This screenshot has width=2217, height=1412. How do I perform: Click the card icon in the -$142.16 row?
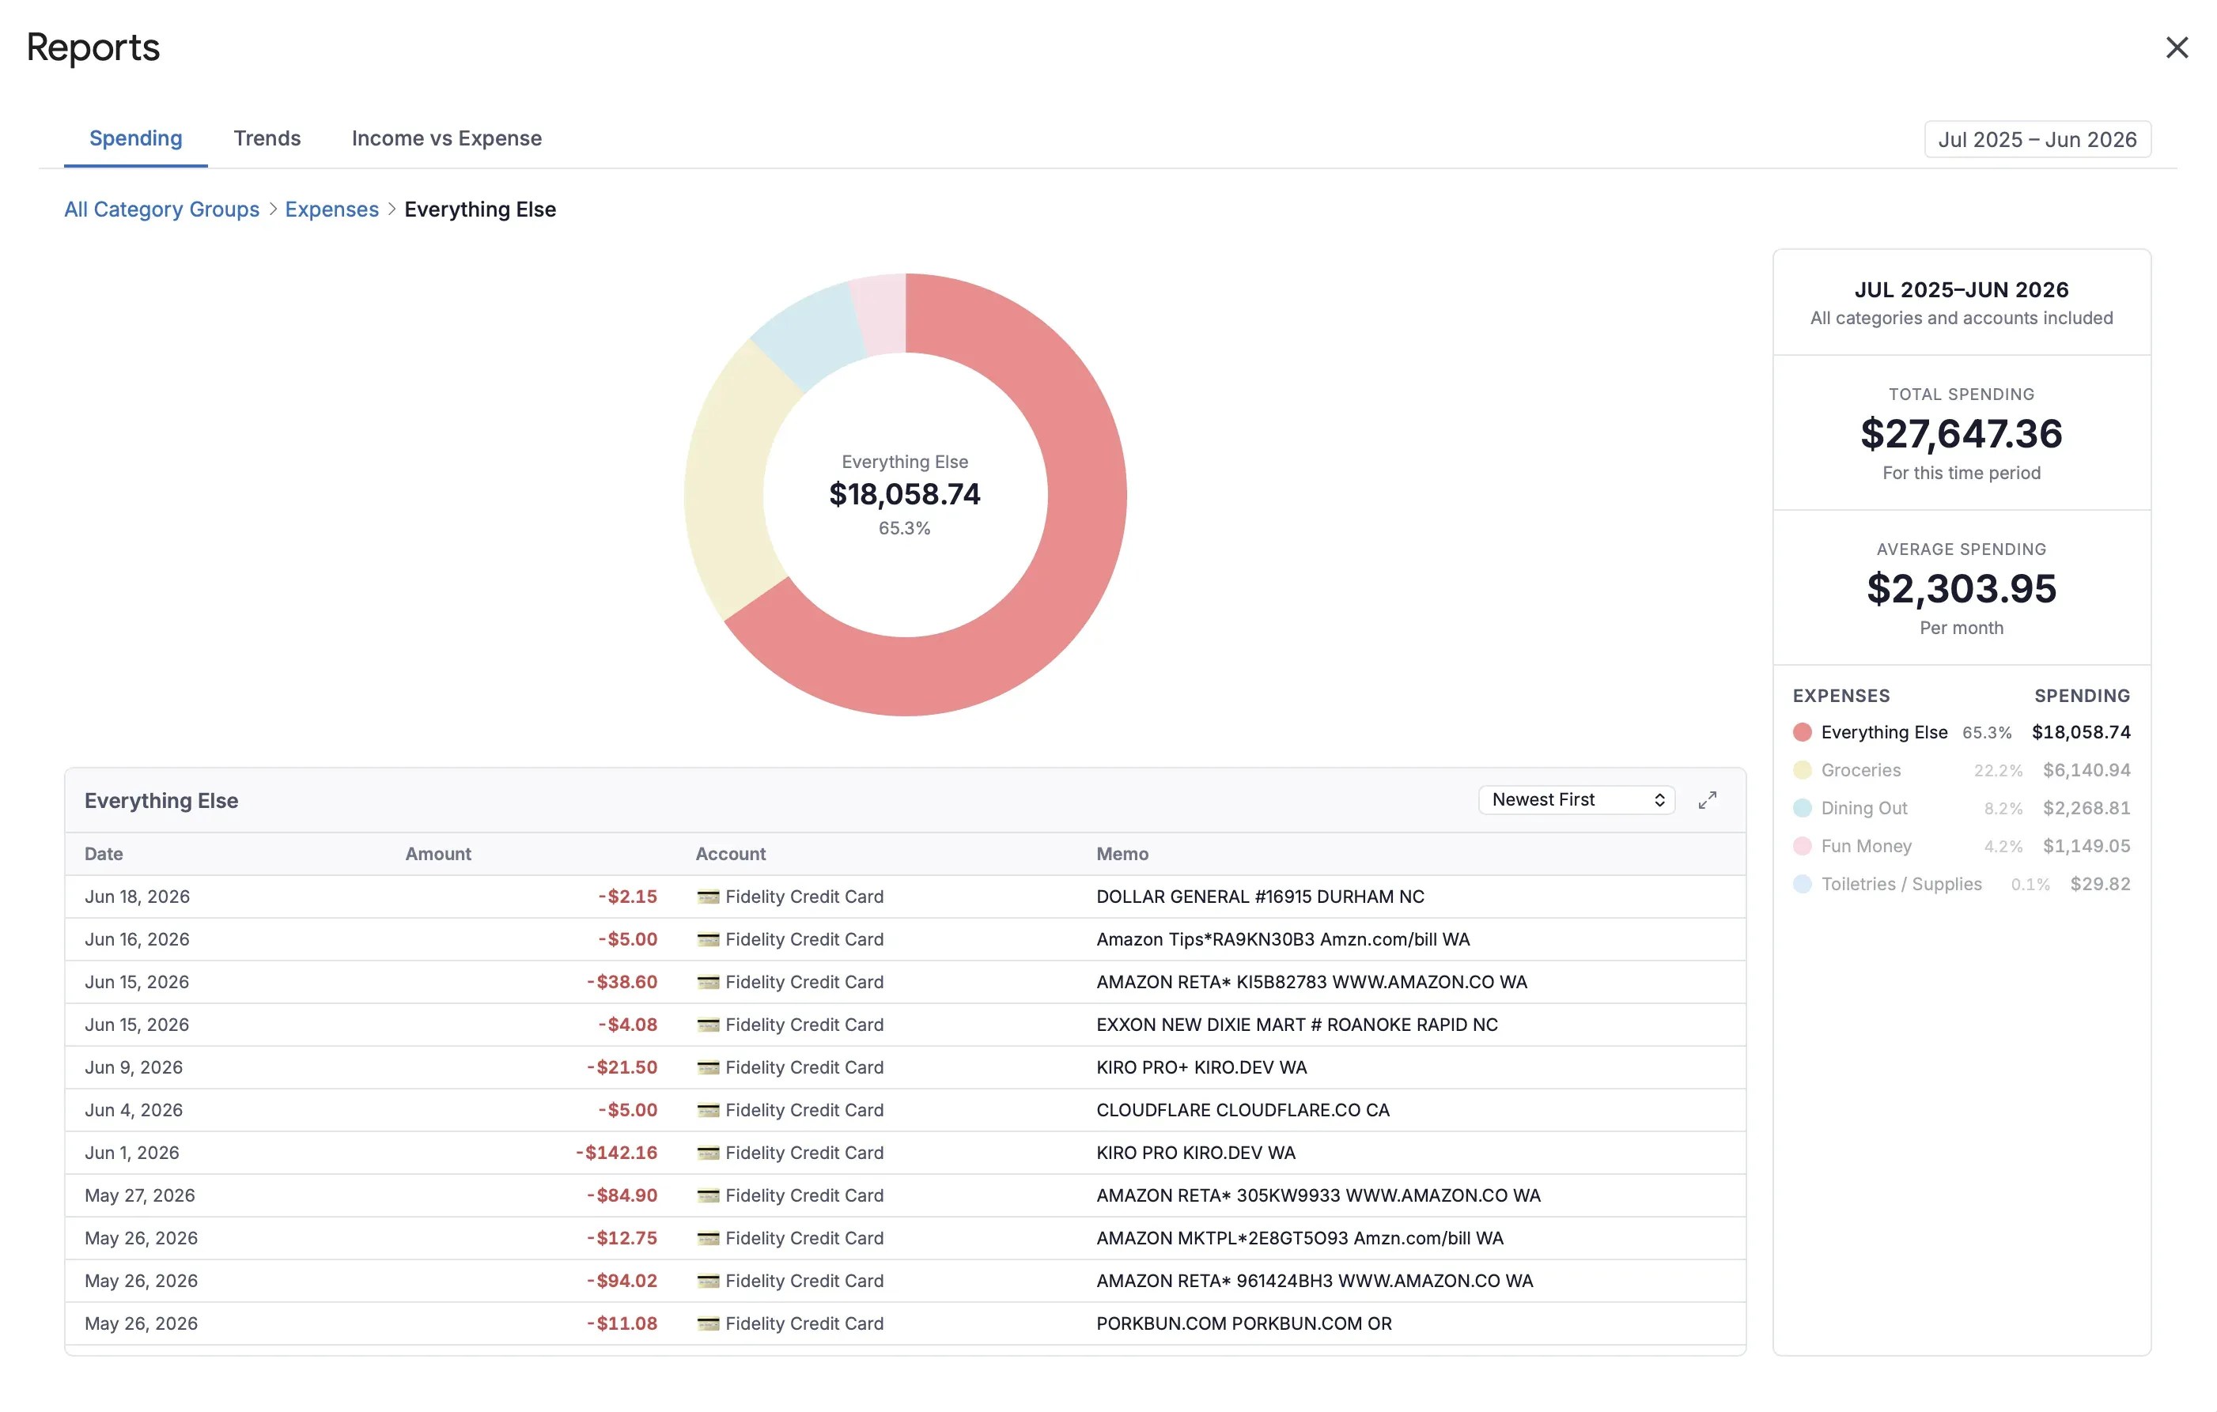707,1153
